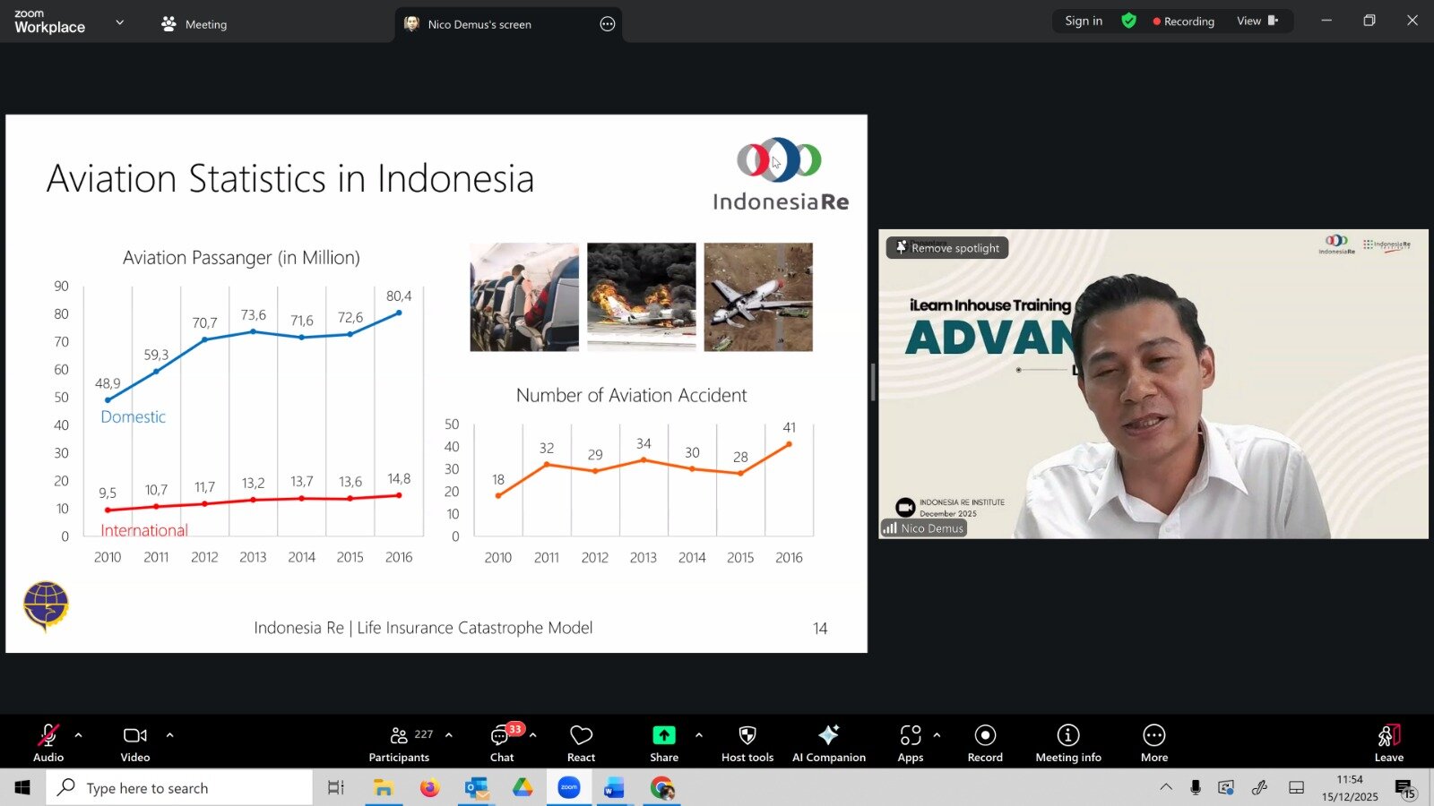Screen dimensions: 1434x806
Task: Open the Participants panel
Action: coord(400,742)
